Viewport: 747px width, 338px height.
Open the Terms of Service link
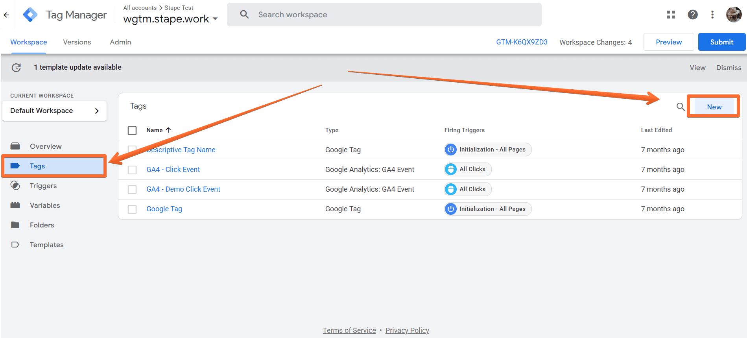(x=349, y=331)
